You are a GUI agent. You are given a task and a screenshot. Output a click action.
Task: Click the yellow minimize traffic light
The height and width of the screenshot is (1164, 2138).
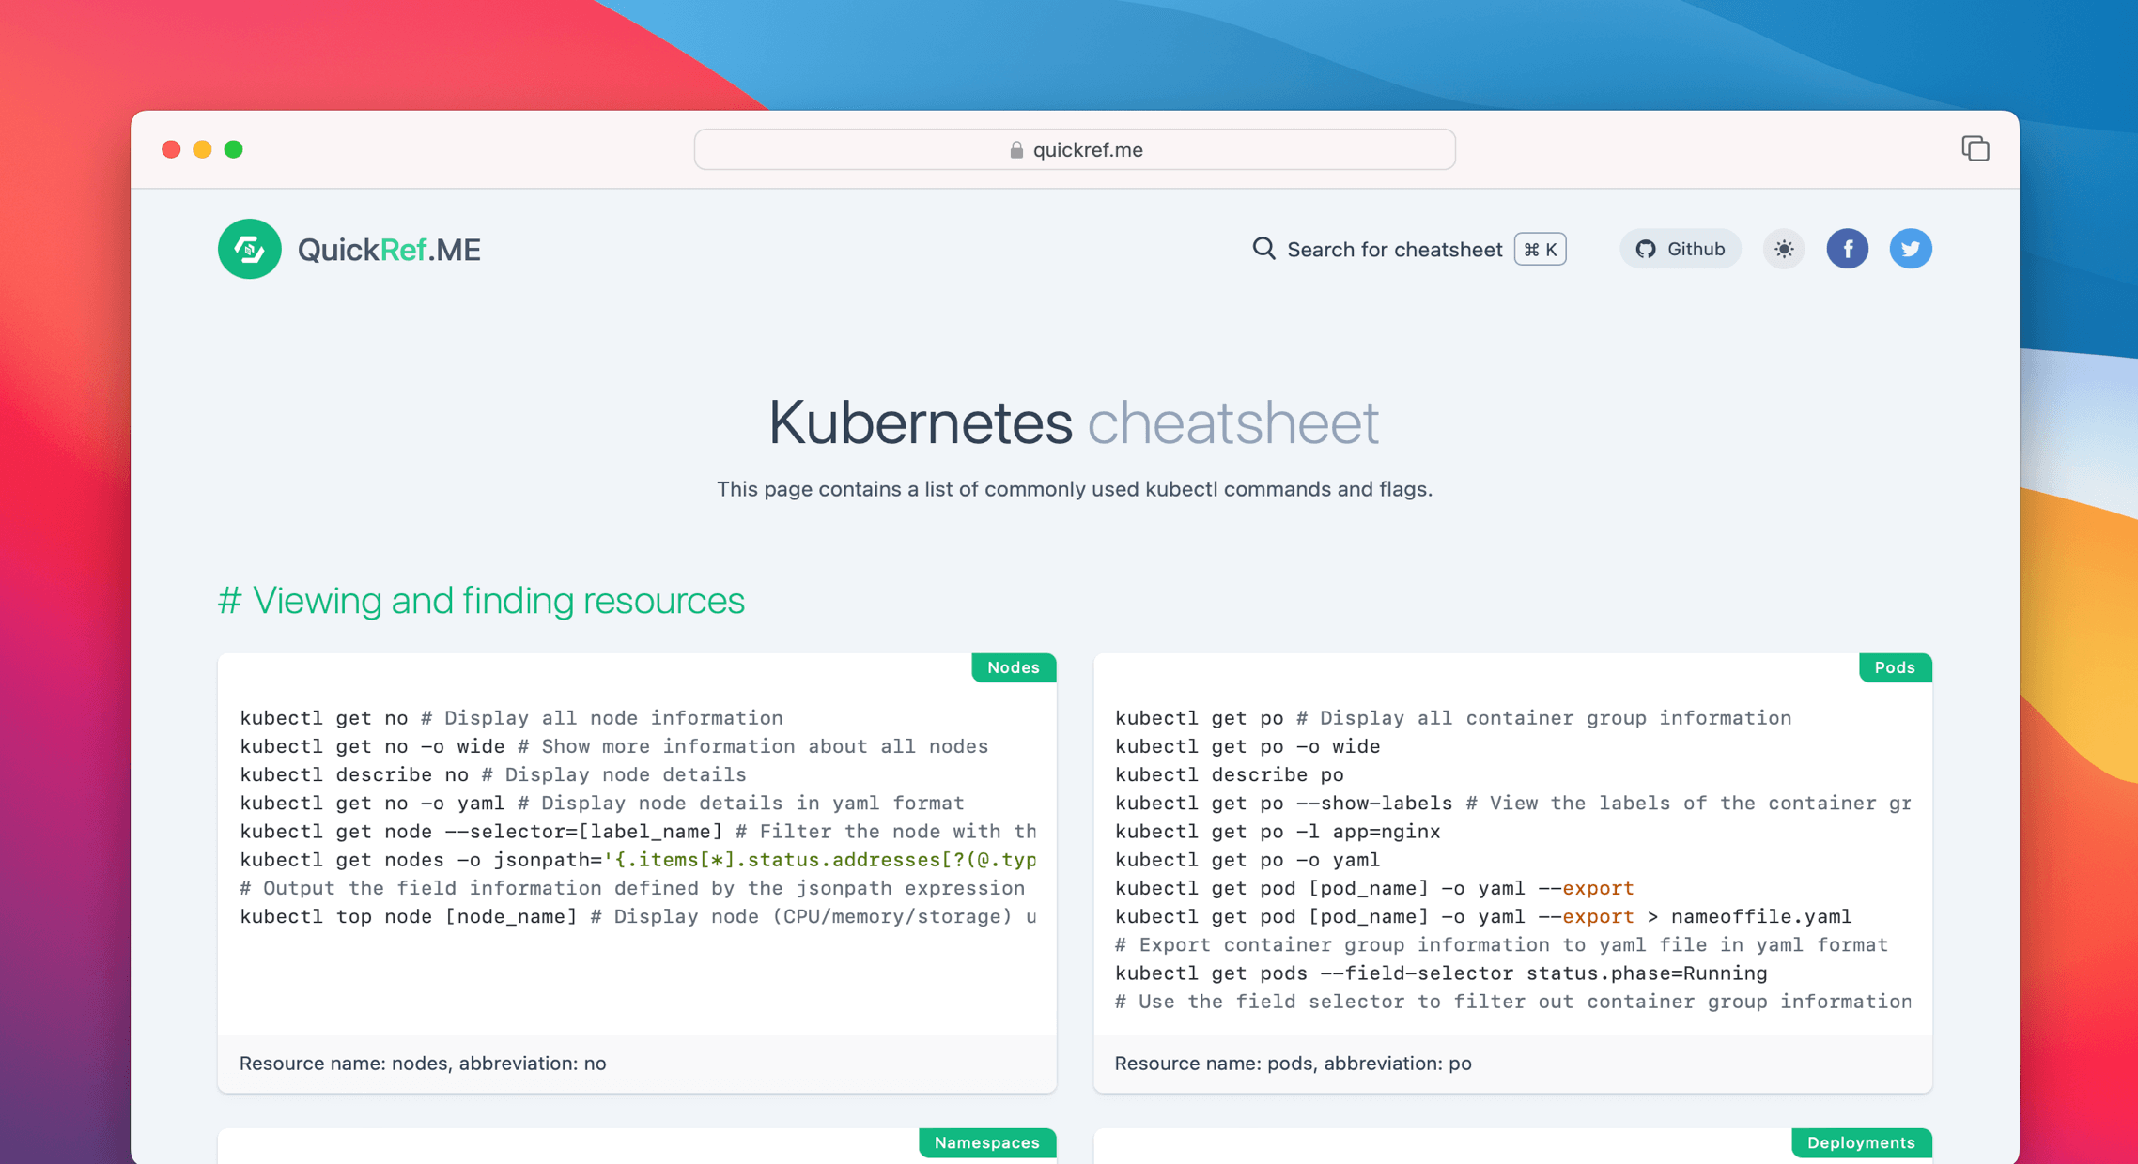tap(202, 148)
